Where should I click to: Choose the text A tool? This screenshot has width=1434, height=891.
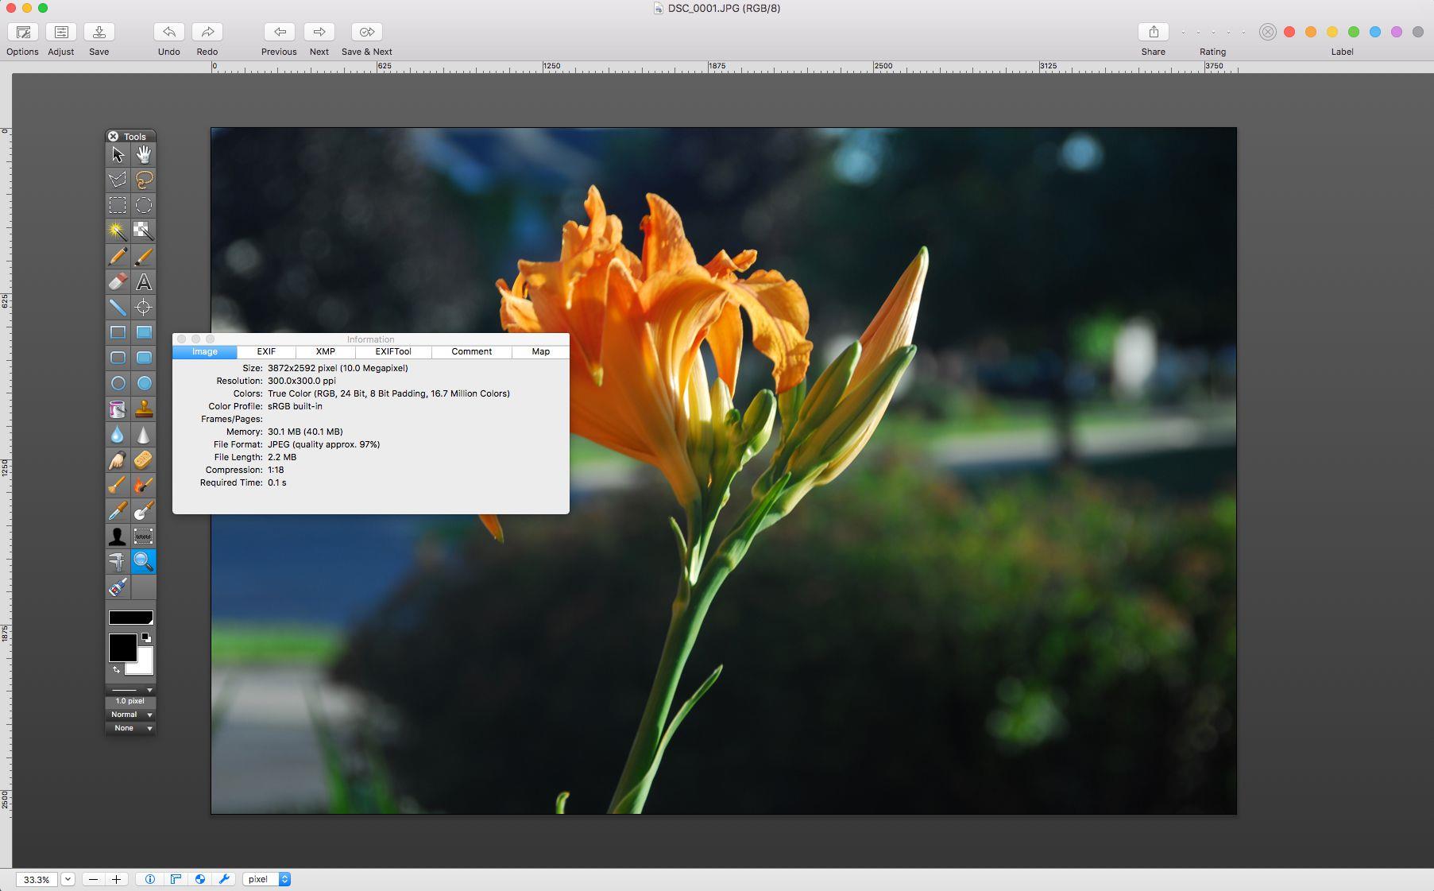tap(144, 281)
